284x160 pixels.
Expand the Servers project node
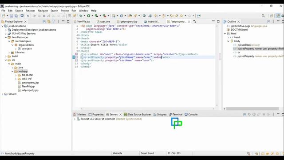[2, 94]
